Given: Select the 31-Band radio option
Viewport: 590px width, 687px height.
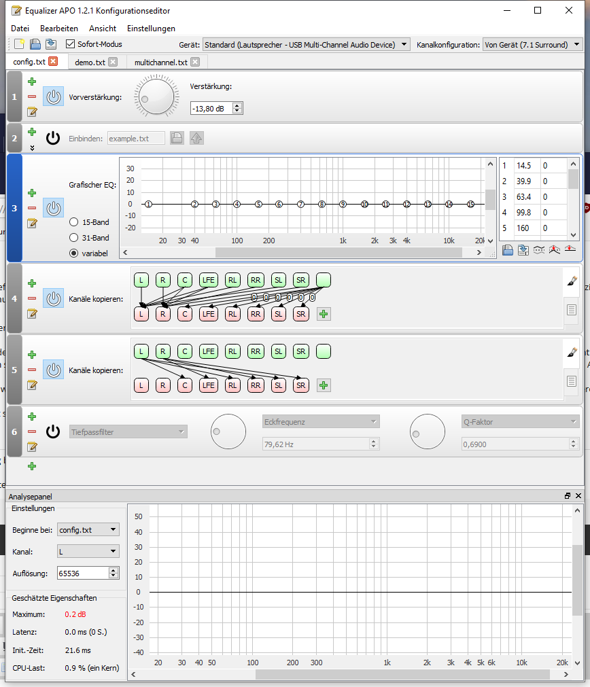Looking at the screenshot, I should point(73,238).
